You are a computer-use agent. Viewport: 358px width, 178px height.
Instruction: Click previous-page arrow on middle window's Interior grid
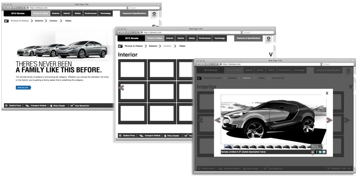tap(121, 88)
